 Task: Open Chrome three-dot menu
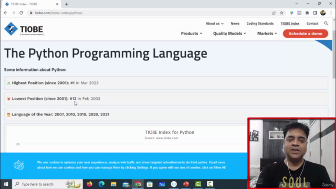click(331, 13)
